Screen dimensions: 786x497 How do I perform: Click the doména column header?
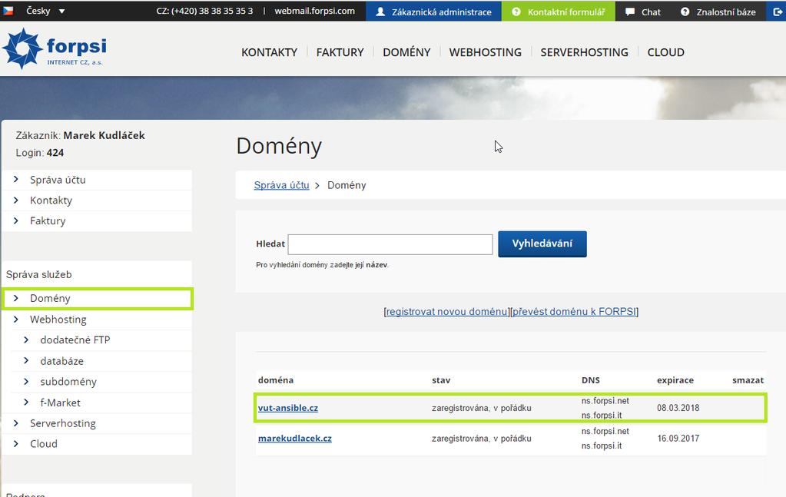click(x=276, y=380)
